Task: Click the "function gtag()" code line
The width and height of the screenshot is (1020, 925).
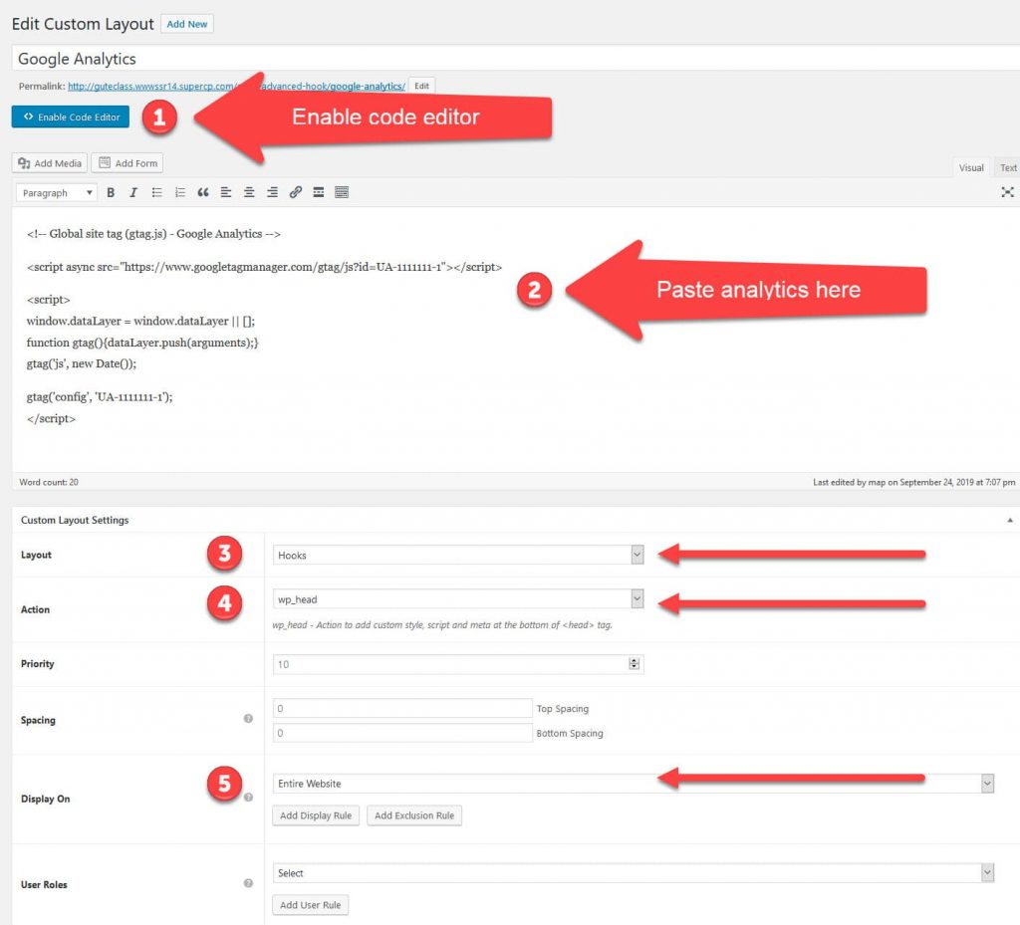Action: [x=142, y=342]
